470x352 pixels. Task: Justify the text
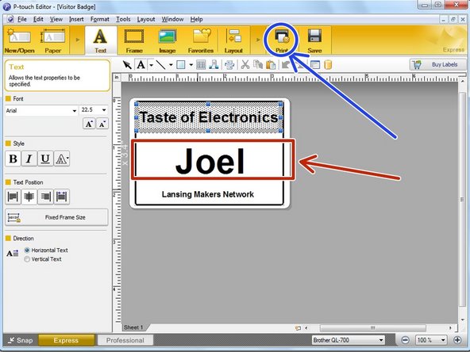[x=61, y=197]
